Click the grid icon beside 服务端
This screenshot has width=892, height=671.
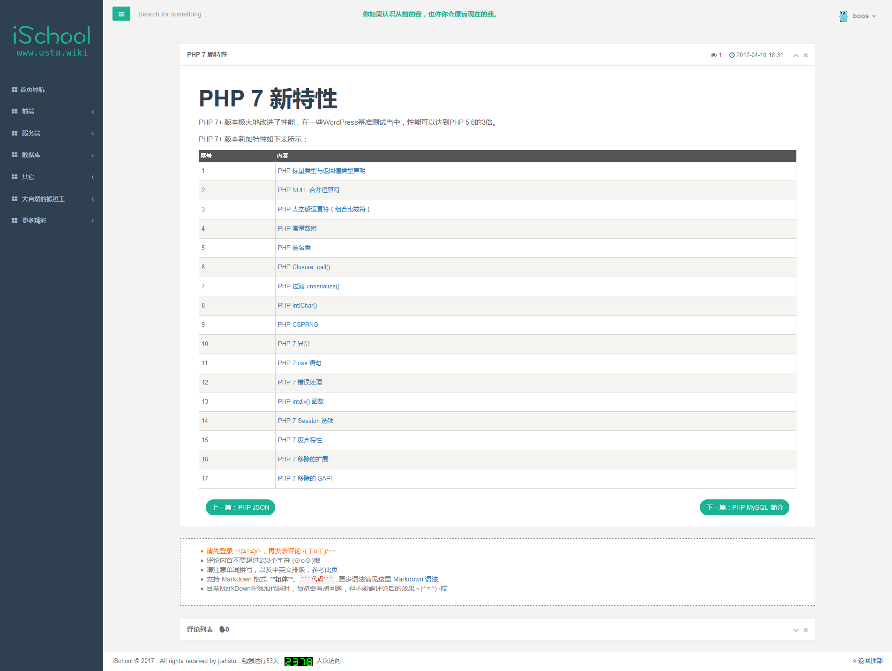click(x=15, y=133)
